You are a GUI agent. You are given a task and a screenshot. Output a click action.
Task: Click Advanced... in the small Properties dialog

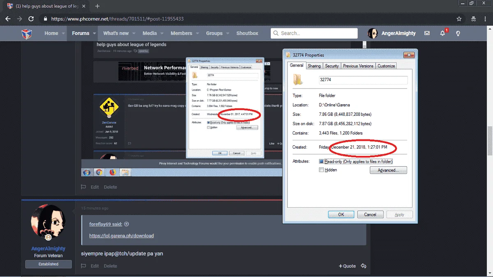click(247, 128)
